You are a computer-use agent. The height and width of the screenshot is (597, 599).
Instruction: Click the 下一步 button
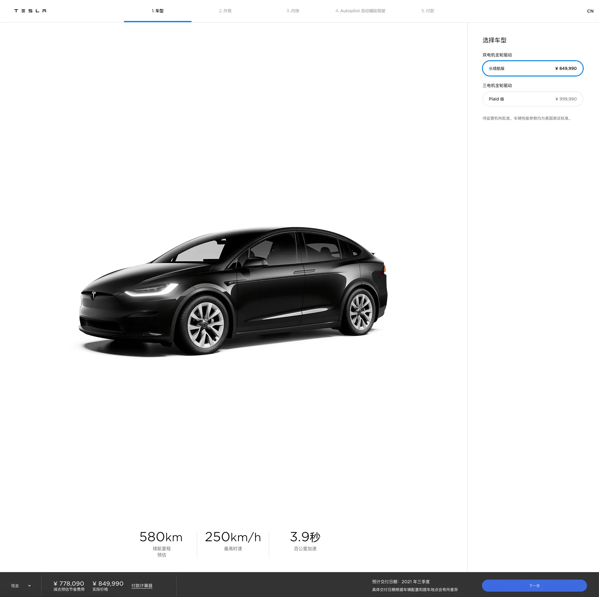pos(534,586)
